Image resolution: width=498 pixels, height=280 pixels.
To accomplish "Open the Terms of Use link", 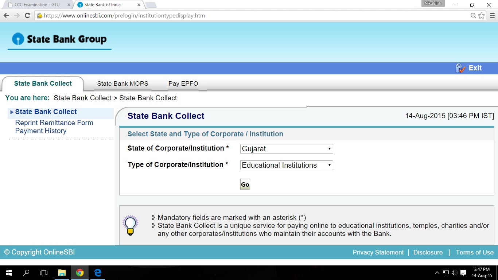I will (475, 252).
